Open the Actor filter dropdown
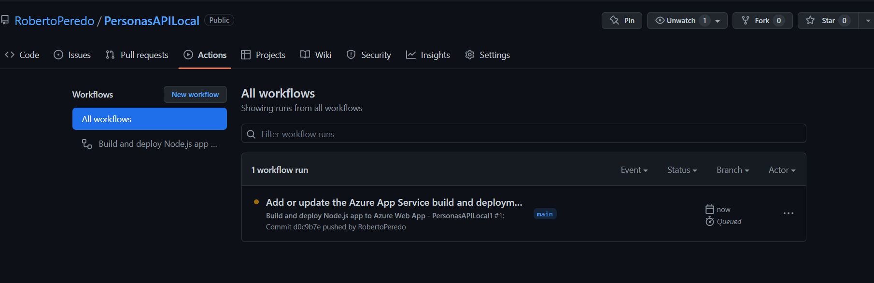 (782, 170)
